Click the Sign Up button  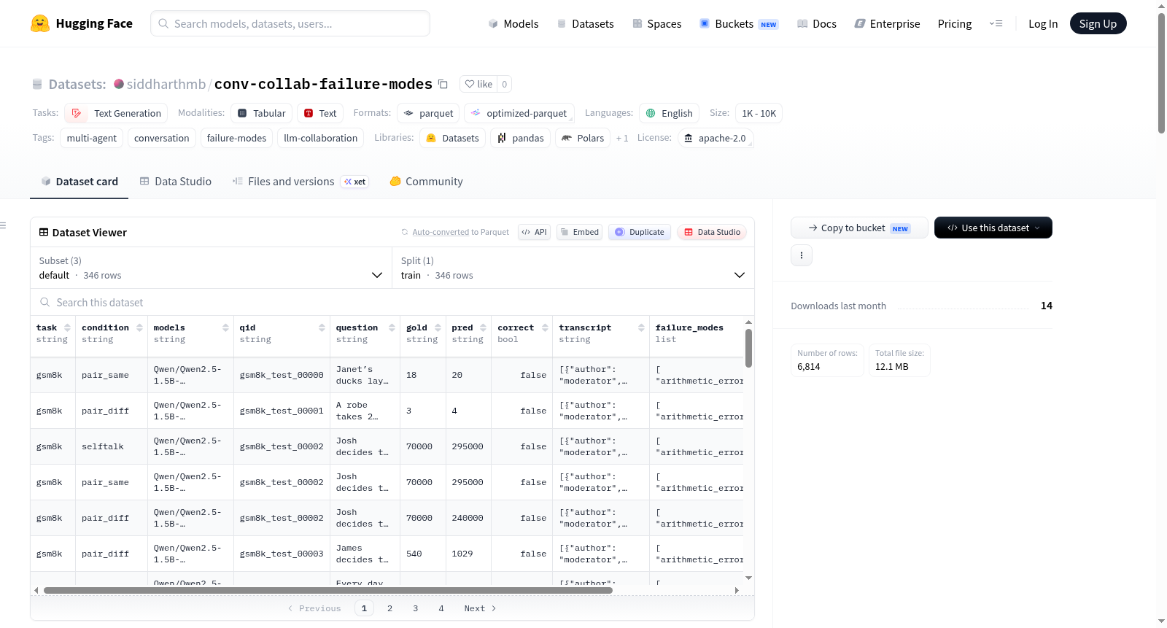(x=1098, y=23)
